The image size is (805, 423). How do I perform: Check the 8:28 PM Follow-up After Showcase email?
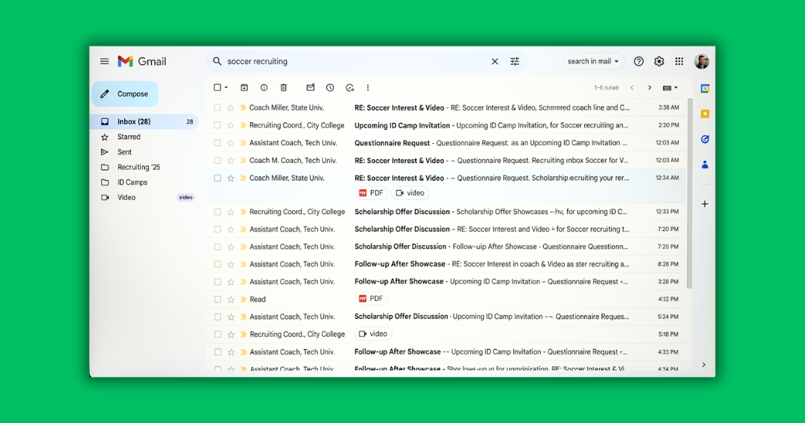(217, 264)
